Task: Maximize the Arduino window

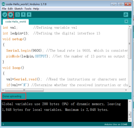Action: (x=121, y=4)
